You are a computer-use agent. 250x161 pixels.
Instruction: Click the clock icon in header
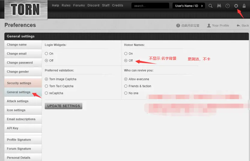pyautogui.click(x=227, y=6)
